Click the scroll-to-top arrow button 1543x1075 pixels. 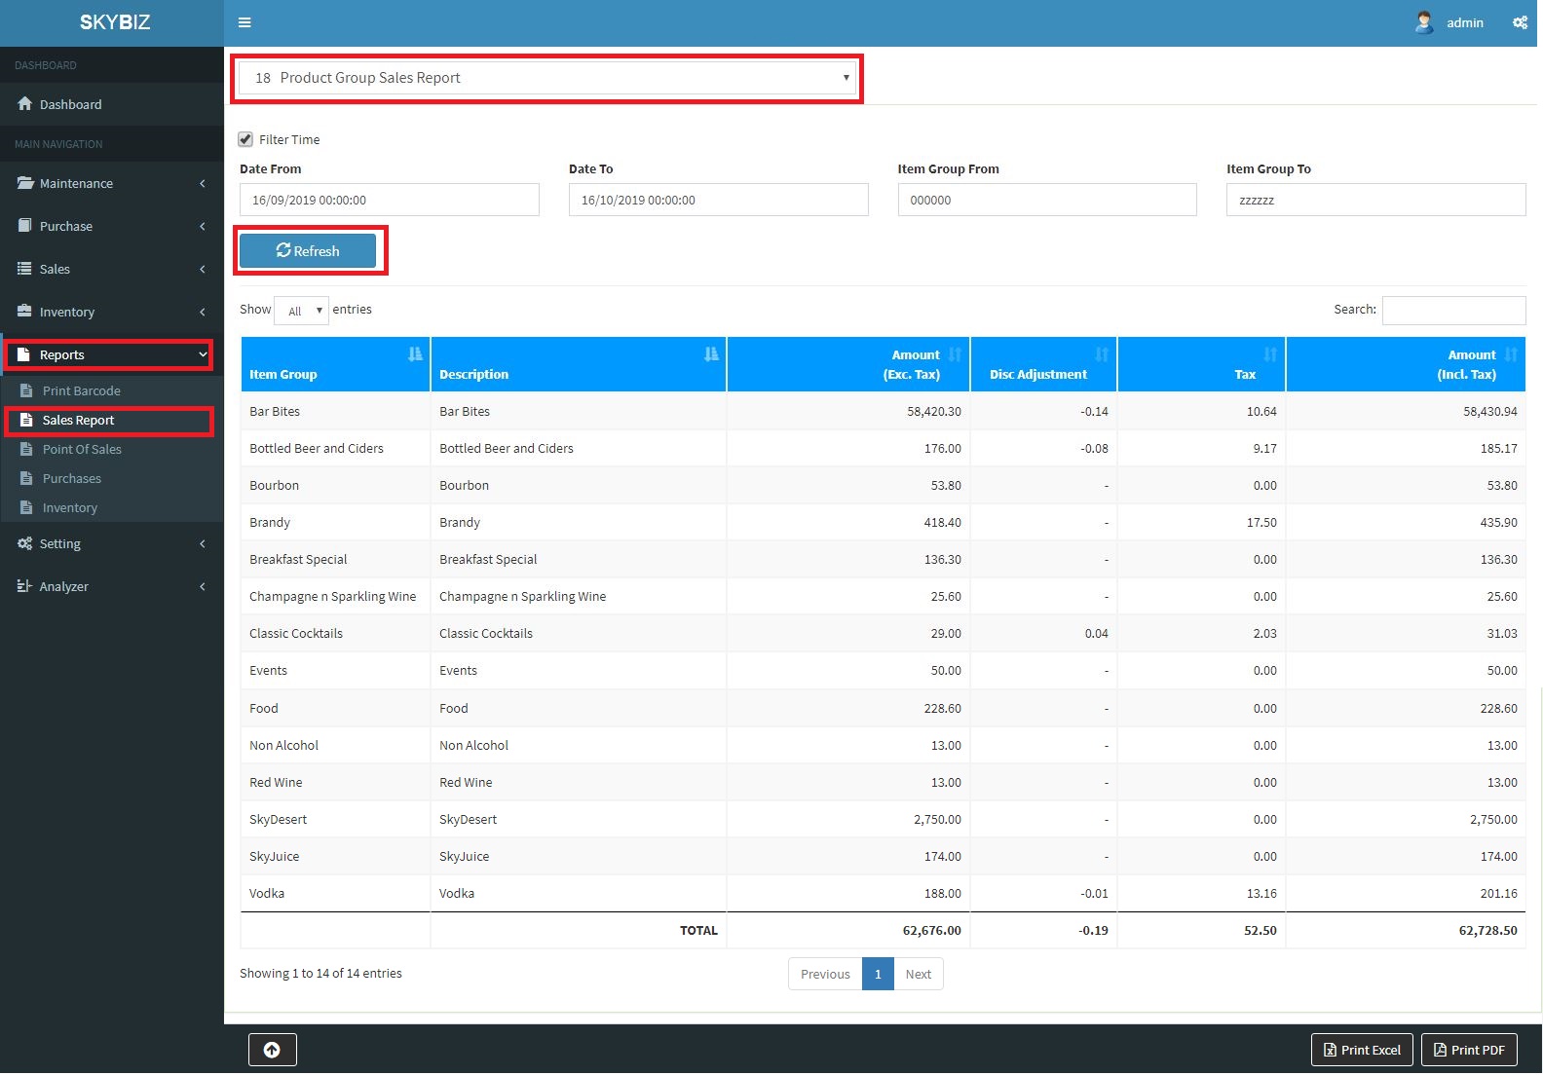pos(272,1050)
